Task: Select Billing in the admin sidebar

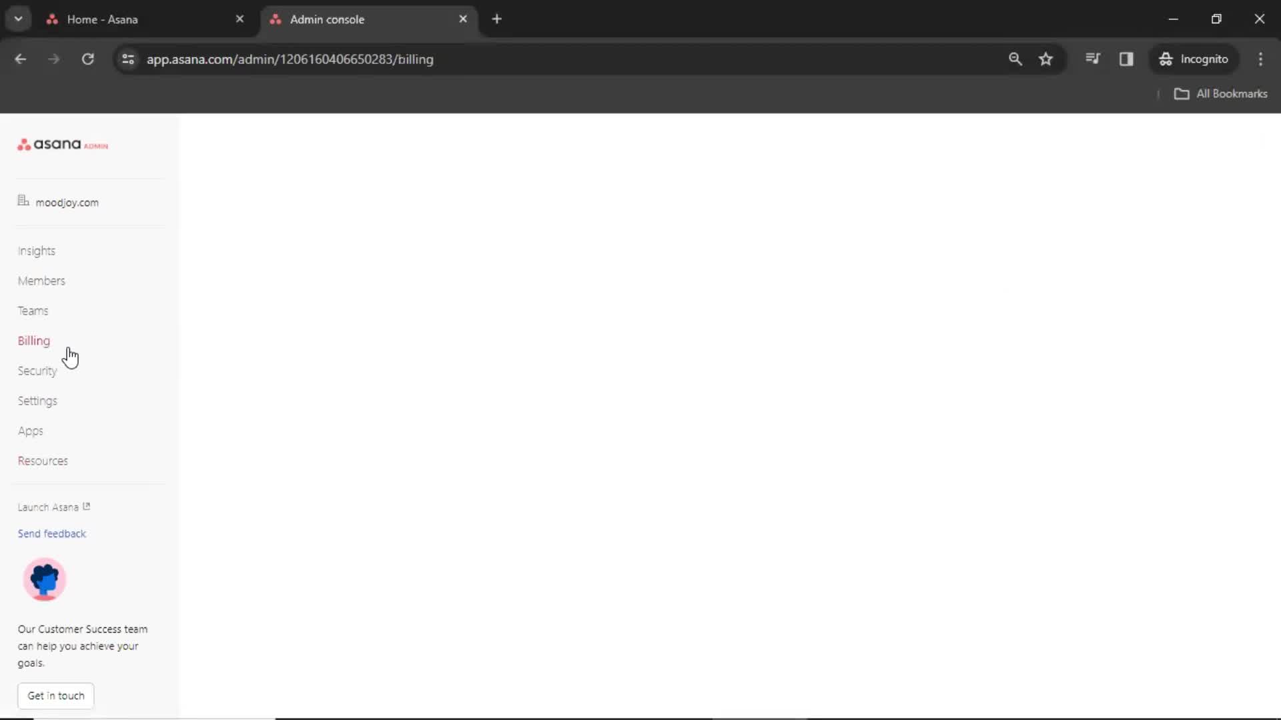Action: pyautogui.click(x=34, y=341)
